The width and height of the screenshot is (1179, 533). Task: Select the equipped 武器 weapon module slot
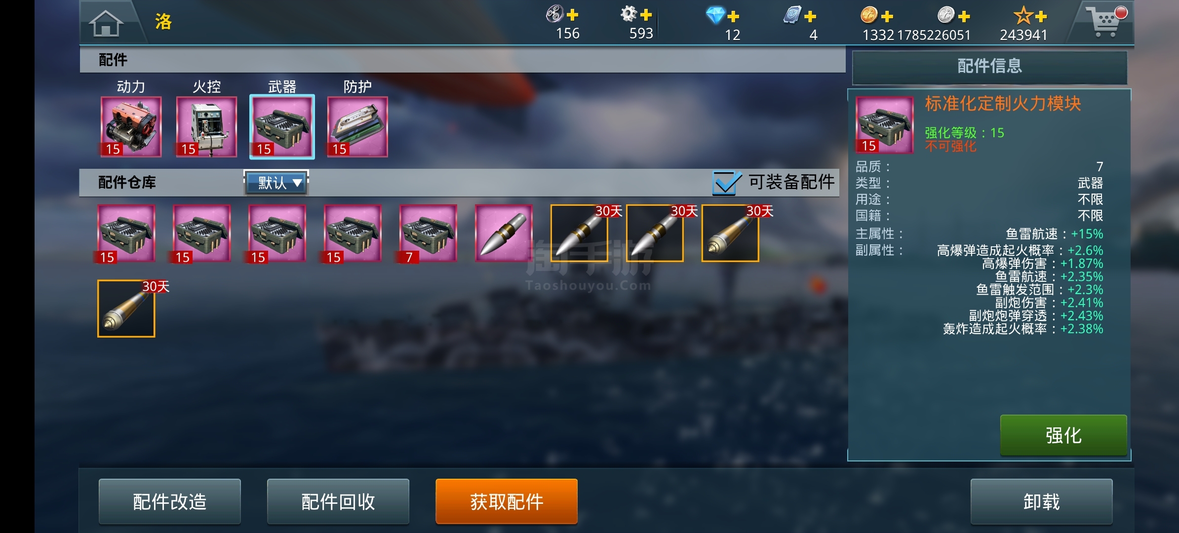pyautogui.click(x=282, y=127)
